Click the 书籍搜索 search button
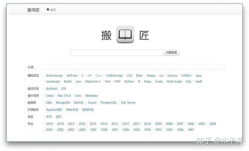Image resolution: width=249 pixels, height=151 pixels. tap(171, 52)
